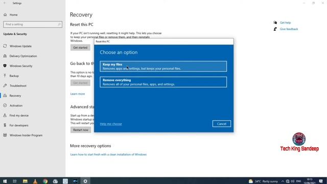The width and height of the screenshot is (327, 184).
Task: Choose the Keep my files option
Action: (x=163, y=66)
